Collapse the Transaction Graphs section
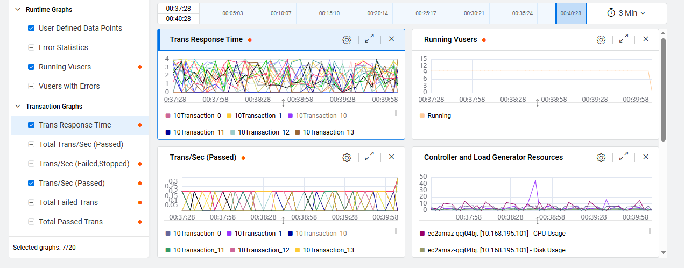Image resolution: width=684 pixels, height=268 pixels. 18,107
